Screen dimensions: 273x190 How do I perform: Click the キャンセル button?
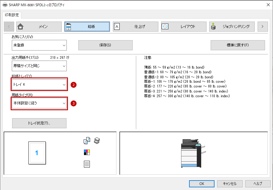(x=230, y=184)
